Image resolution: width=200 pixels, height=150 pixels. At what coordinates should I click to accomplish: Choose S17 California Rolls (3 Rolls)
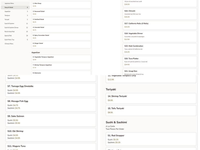(x=160, y=25)
